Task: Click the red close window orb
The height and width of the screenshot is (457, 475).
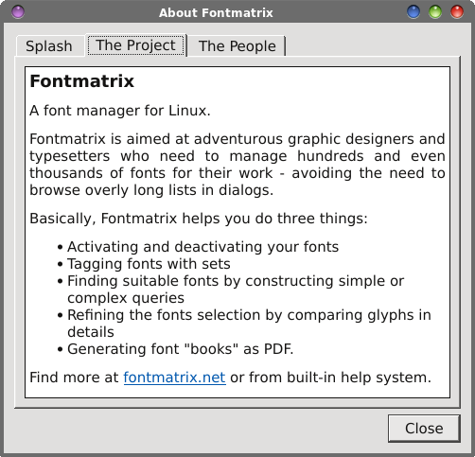Action: click(457, 12)
